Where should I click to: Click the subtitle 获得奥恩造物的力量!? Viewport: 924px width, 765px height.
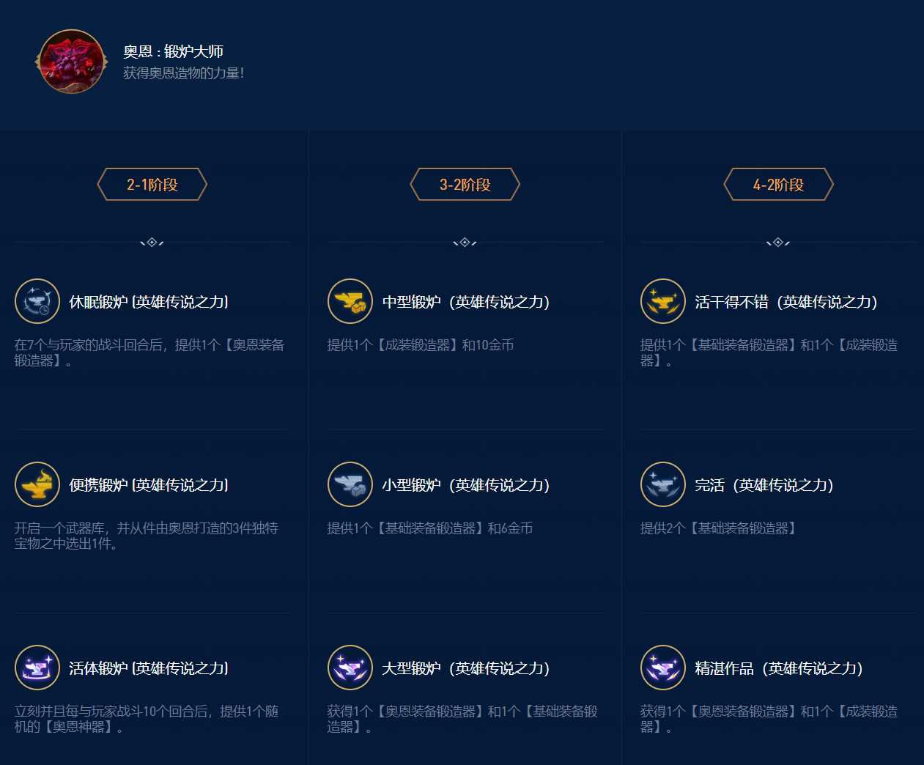[184, 73]
